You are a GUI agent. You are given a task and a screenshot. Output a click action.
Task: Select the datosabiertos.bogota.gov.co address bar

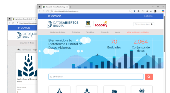(91, 11)
